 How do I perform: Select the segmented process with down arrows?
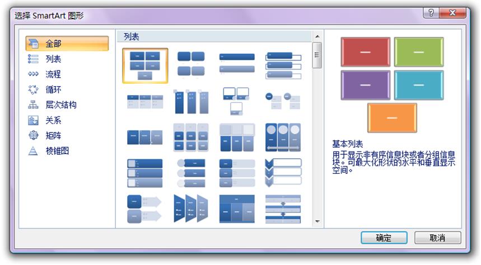(283, 209)
